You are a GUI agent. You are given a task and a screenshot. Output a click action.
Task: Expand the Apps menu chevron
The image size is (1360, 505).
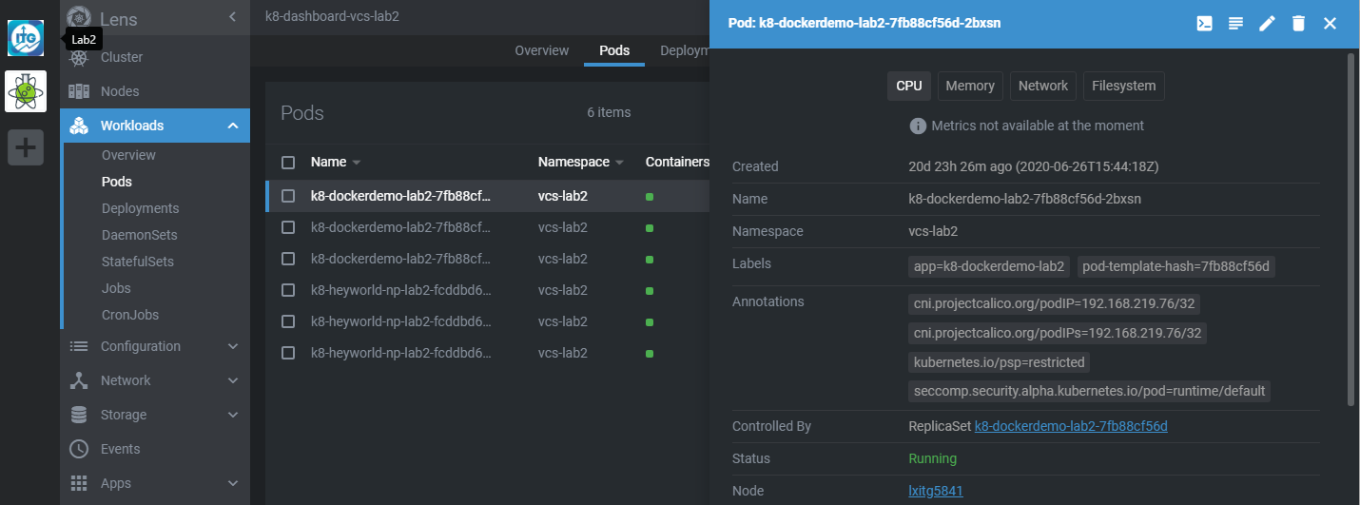(233, 483)
